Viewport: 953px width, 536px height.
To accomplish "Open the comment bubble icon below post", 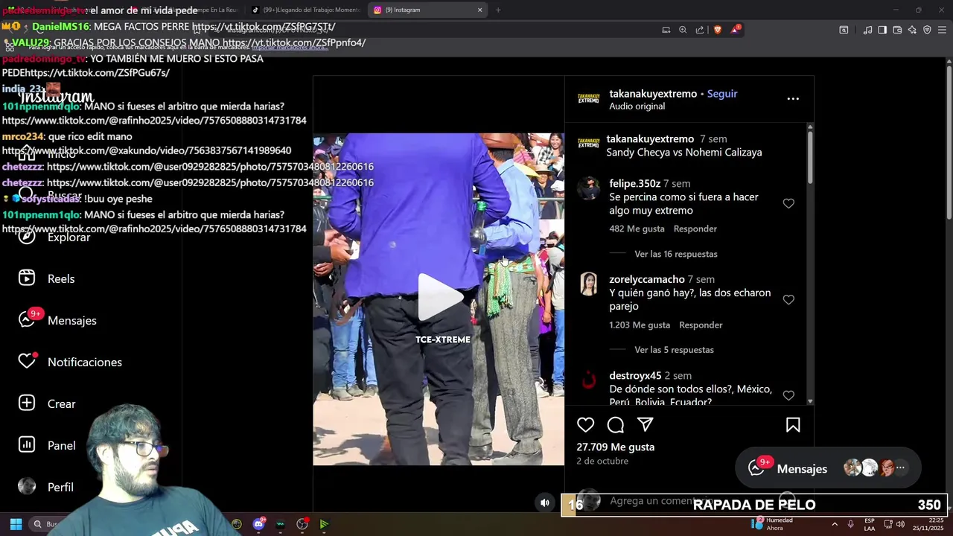I will (x=616, y=425).
